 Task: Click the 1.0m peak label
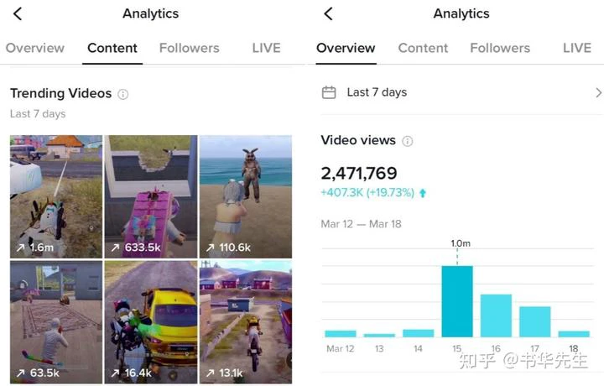click(461, 243)
